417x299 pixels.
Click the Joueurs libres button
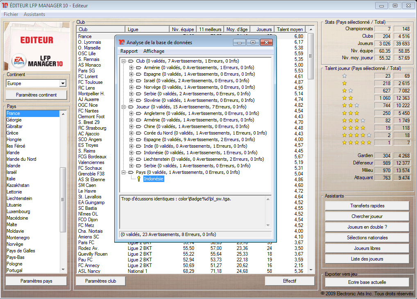(x=367, y=248)
